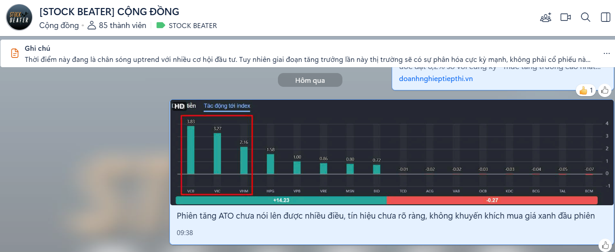This screenshot has width=615, height=252.
Task: Open the doanhnghieptiepthi.vn link
Action: [x=436, y=79]
